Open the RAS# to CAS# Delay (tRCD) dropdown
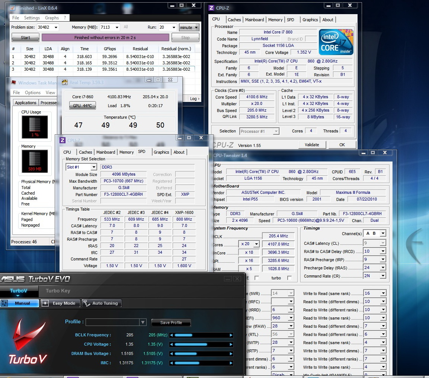The width and height of the screenshot is (429, 378). [x=383, y=251]
